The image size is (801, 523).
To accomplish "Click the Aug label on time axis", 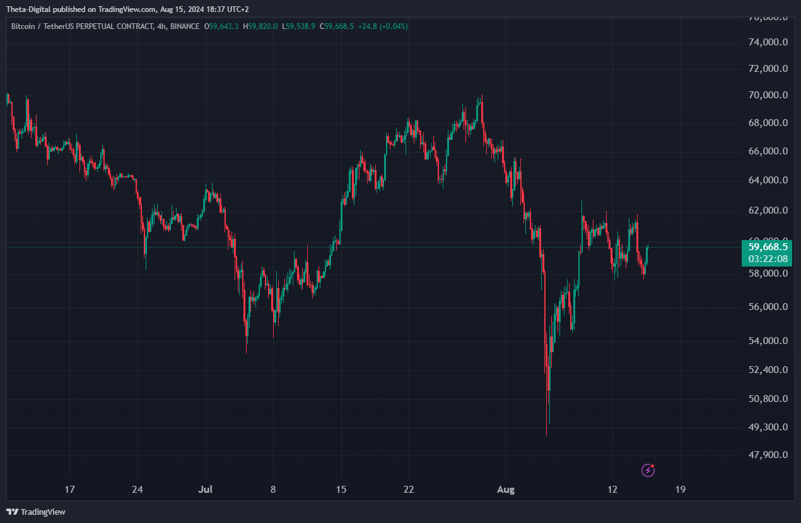I will pyautogui.click(x=506, y=489).
